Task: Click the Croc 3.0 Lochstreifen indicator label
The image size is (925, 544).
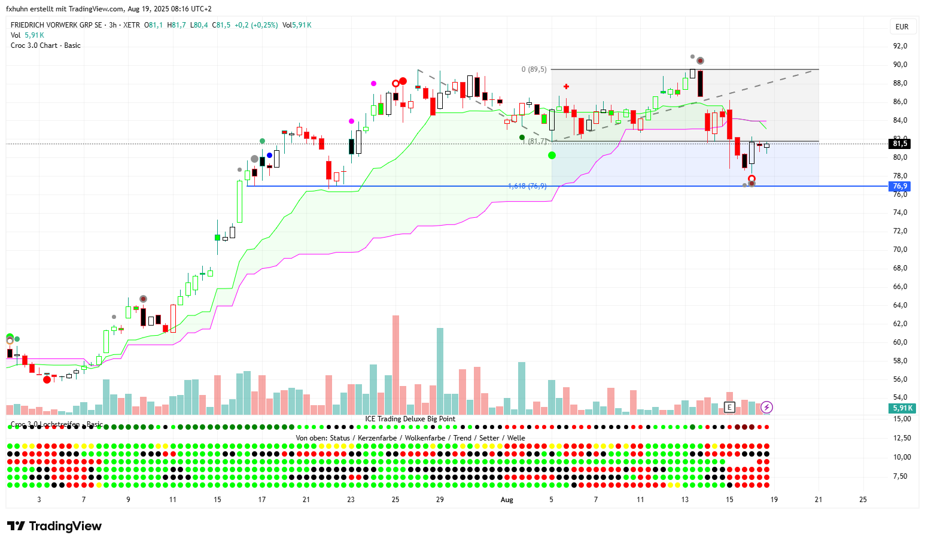Action: point(57,424)
